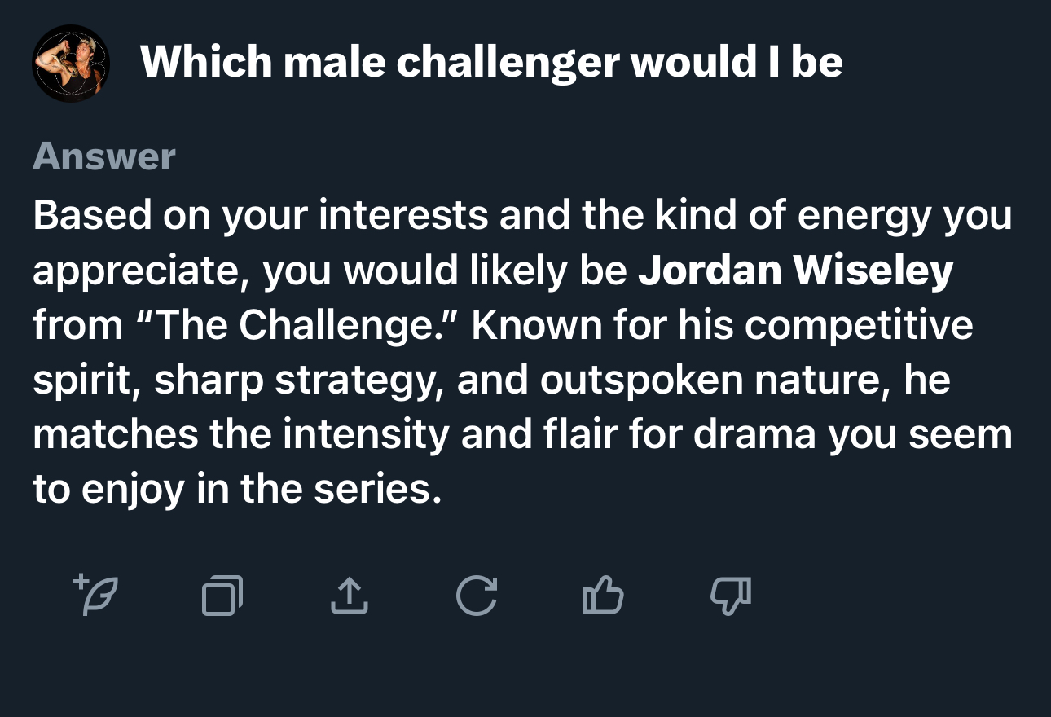1051x717 pixels.
Task: Share the answer using the upload arrow icon
Action: pyautogui.click(x=349, y=595)
